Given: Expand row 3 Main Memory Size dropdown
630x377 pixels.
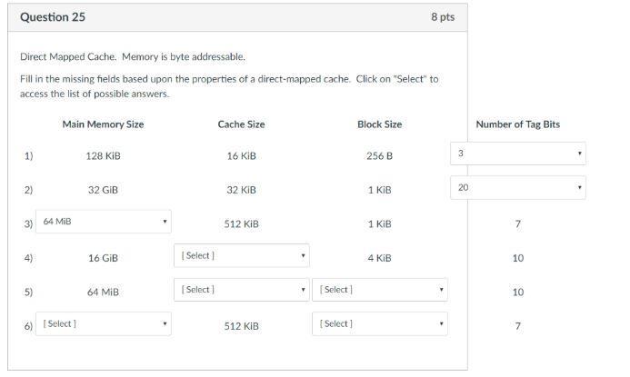Looking at the screenshot, I should point(103,222).
